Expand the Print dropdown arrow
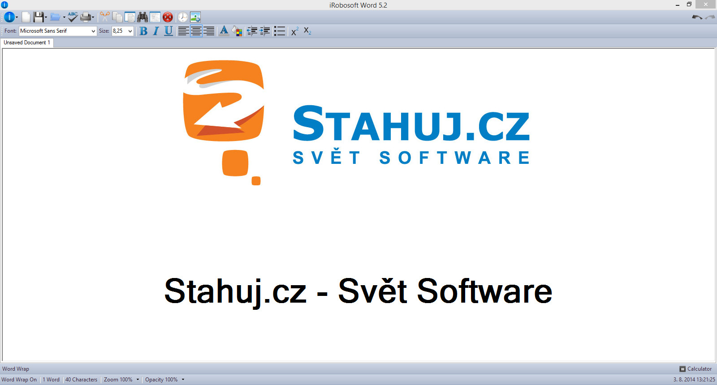Screen dimensions: 717x385 93,17
